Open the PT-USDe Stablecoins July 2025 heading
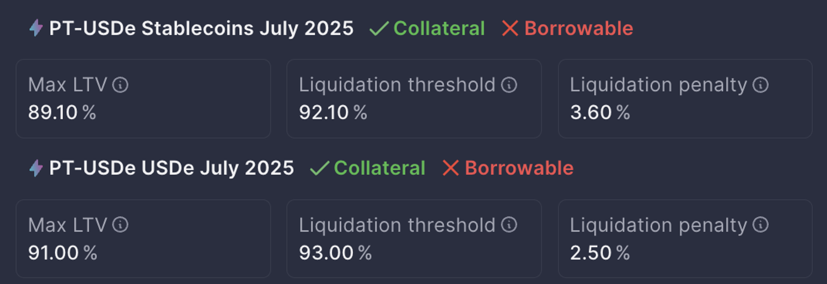 click(x=201, y=28)
